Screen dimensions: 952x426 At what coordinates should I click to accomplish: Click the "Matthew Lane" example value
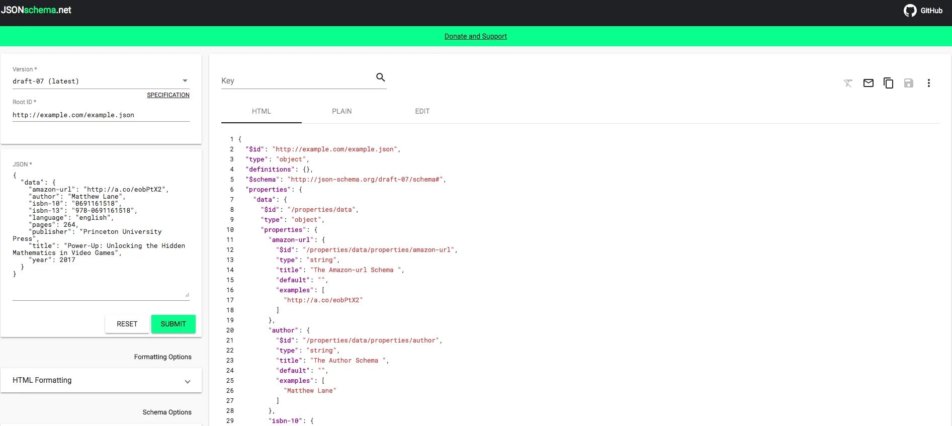[310, 391]
